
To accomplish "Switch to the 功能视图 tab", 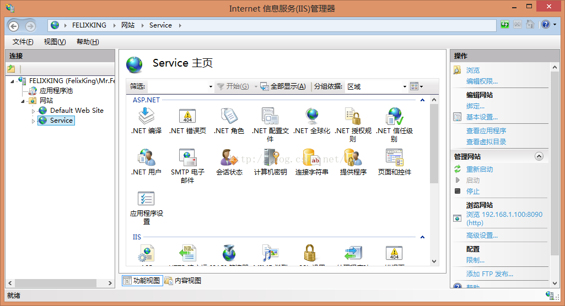I will [x=142, y=281].
